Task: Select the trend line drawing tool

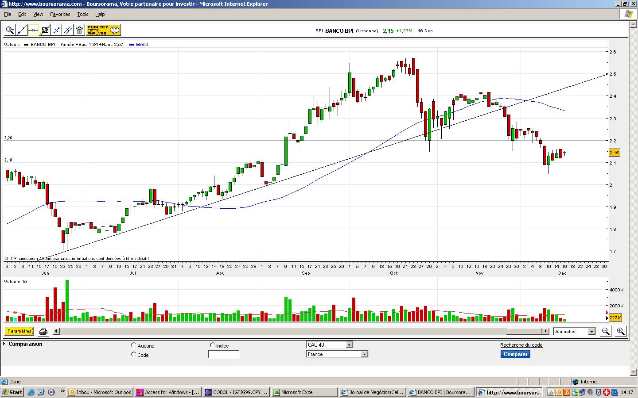Action: (22, 30)
